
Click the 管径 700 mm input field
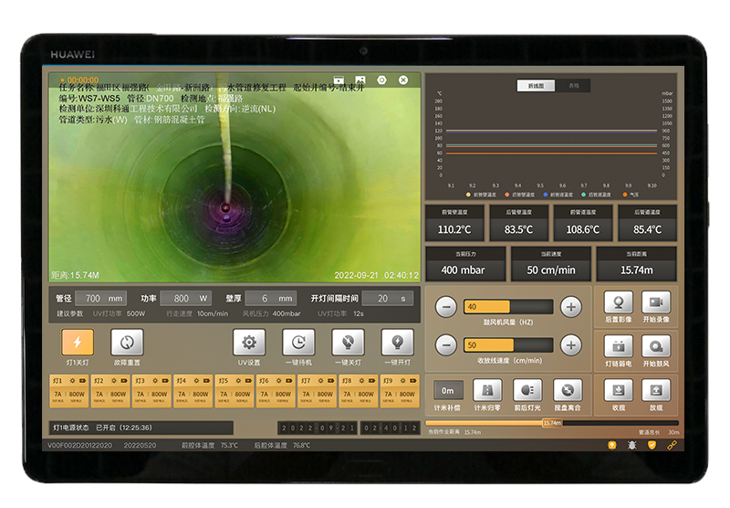click(x=100, y=298)
